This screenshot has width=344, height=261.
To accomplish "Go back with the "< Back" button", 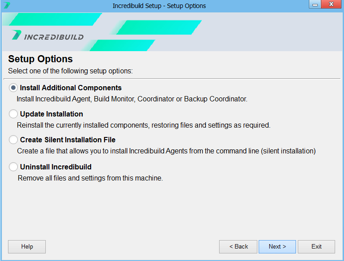I will click(238, 247).
